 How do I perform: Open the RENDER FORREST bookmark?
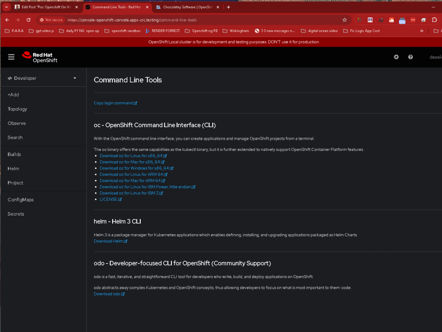(163, 31)
